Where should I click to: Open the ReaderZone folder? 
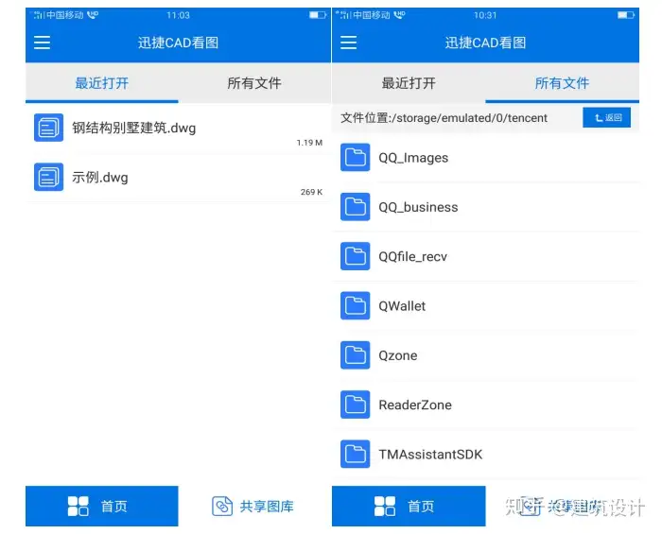[485, 405]
